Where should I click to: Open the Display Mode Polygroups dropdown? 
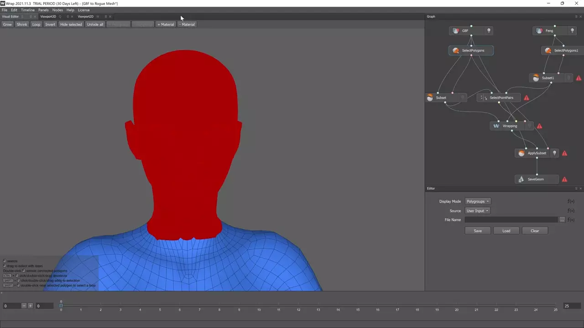[x=478, y=201]
